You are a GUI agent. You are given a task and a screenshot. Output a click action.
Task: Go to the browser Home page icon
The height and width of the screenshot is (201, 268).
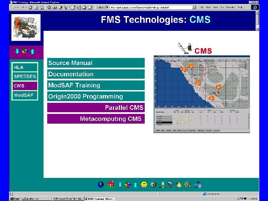(42, 7)
